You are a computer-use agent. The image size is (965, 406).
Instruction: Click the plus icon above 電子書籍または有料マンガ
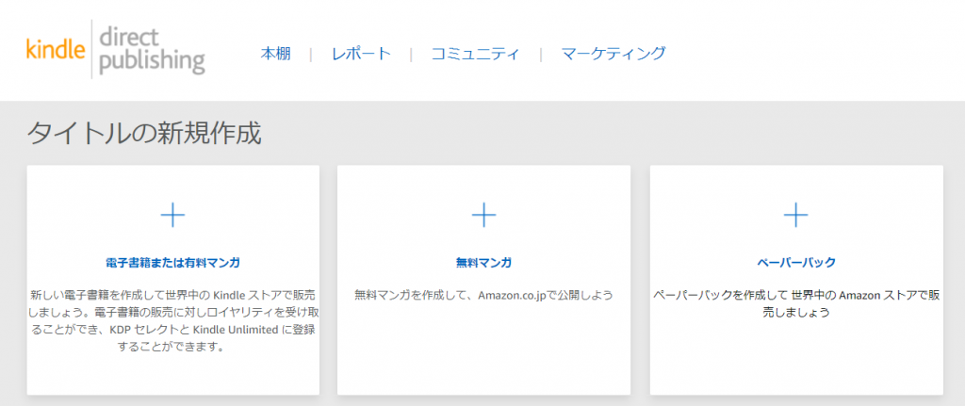coord(173,215)
